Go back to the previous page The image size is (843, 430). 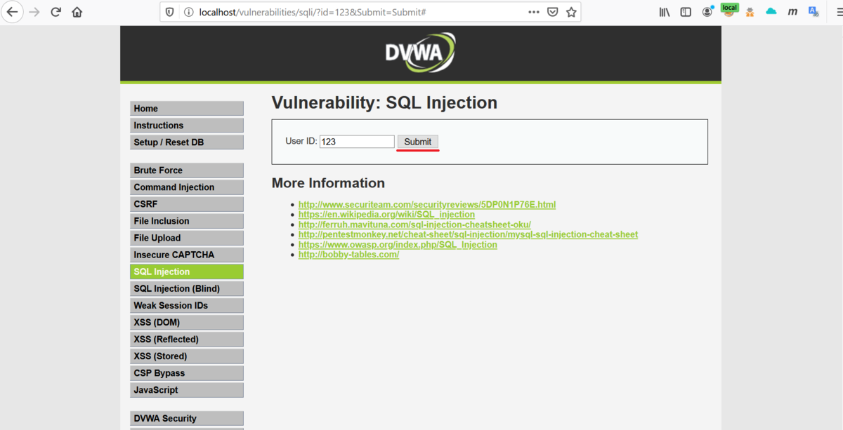[13, 12]
